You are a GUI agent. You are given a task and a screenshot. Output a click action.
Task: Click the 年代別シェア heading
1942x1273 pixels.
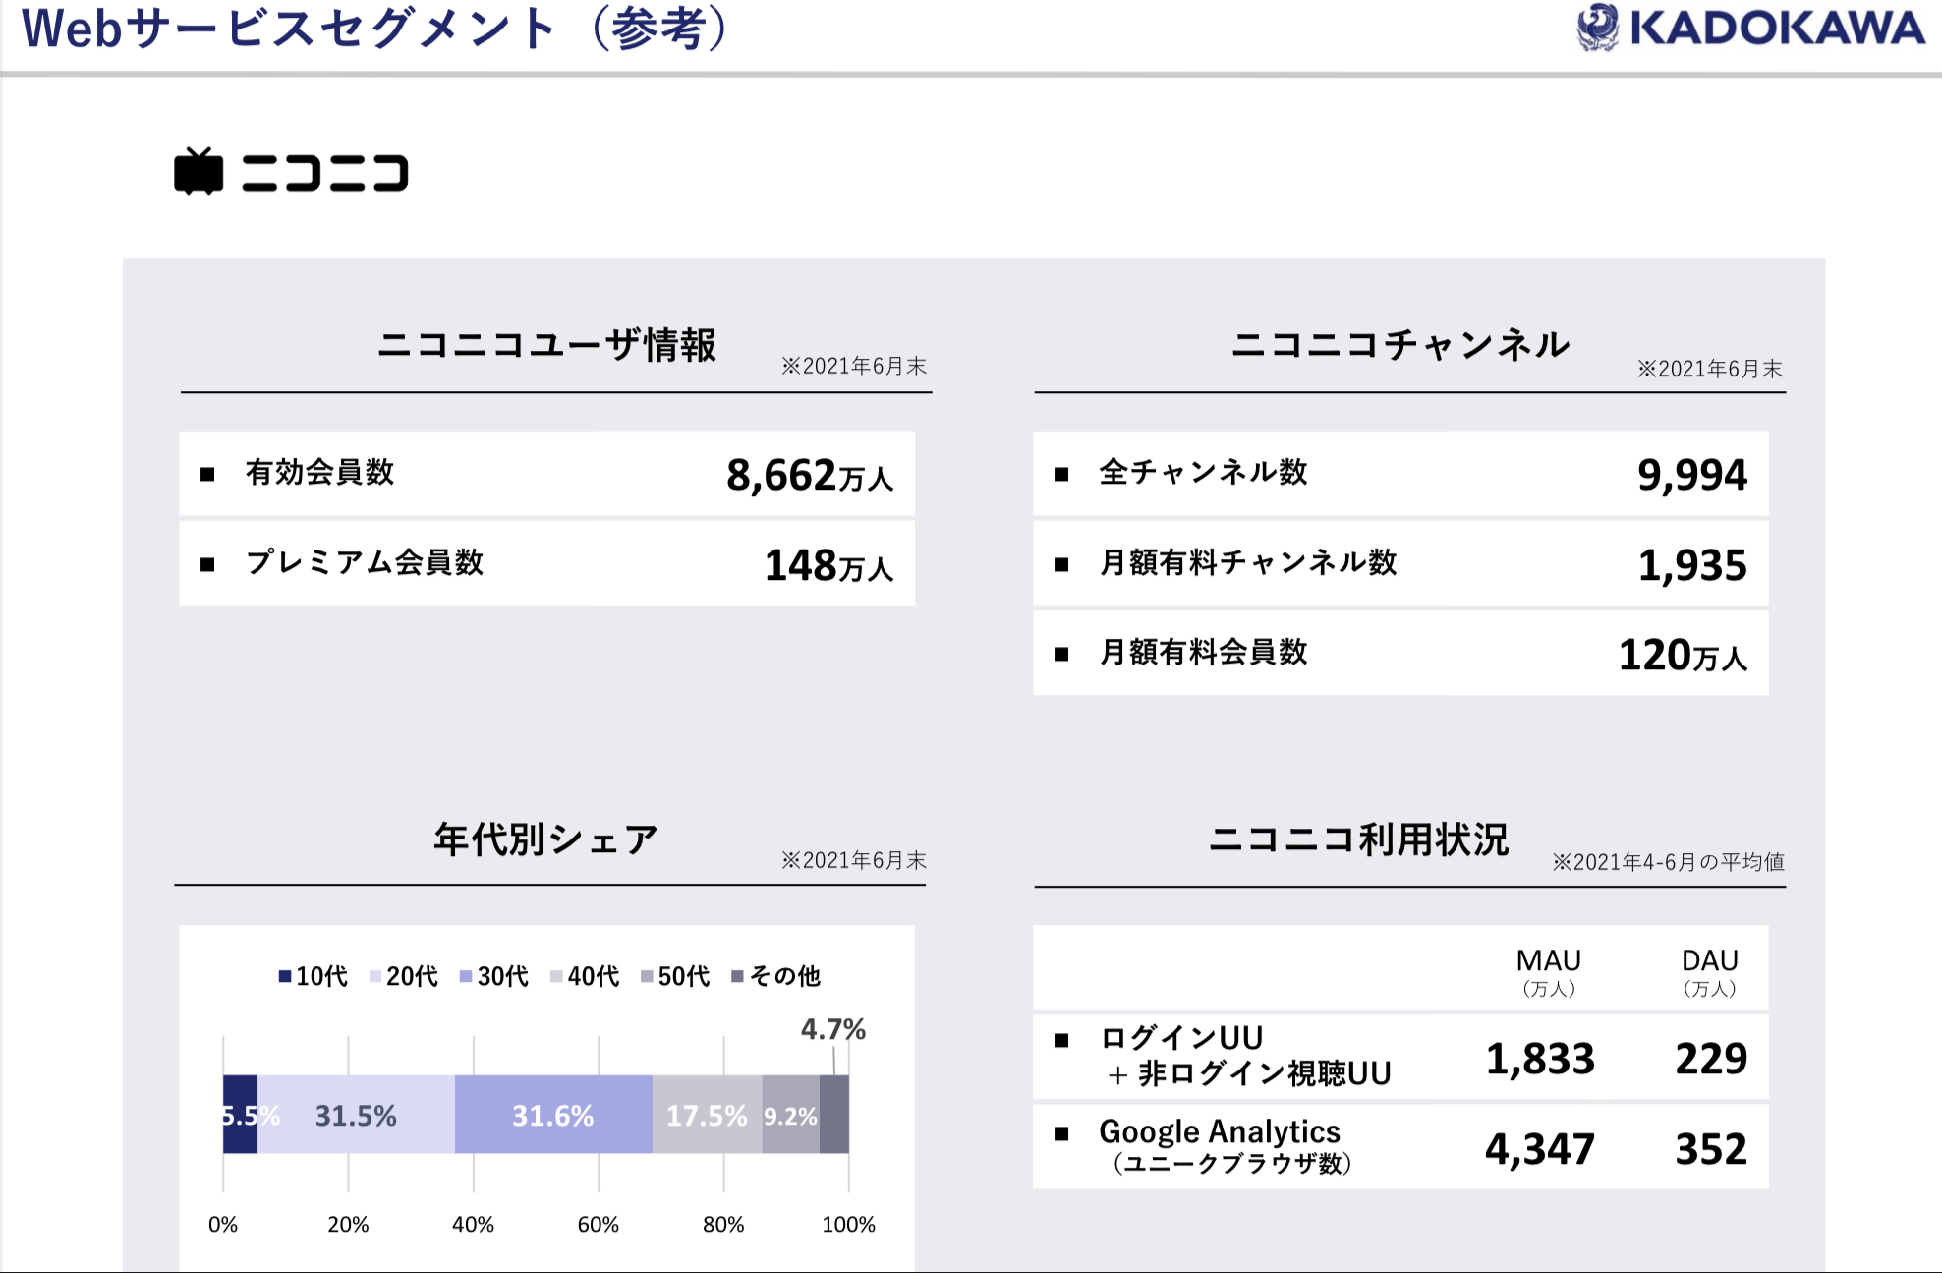(546, 839)
